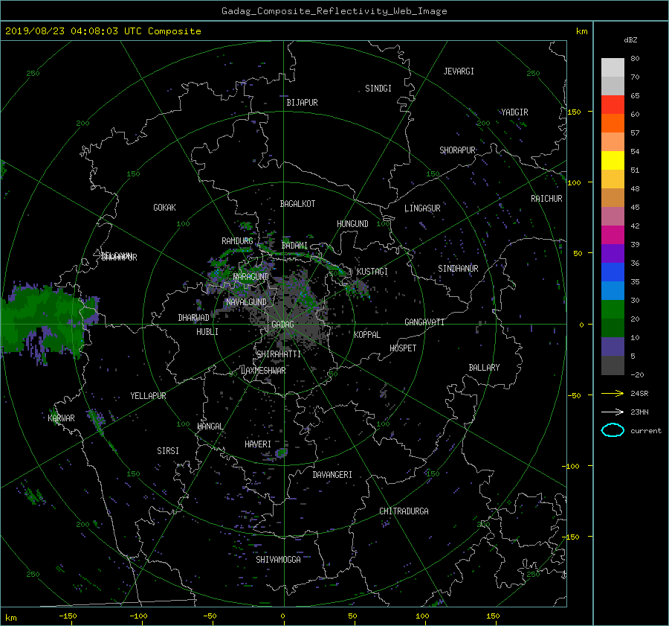This screenshot has height=626, width=669.
Task: Click the DAVANGERI city label
Action: pos(332,475)
